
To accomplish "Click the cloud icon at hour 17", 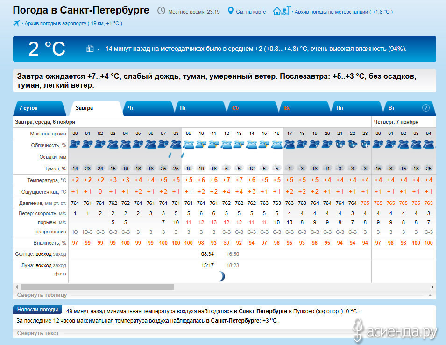I will pyautogui.click(x=289, y=144).
